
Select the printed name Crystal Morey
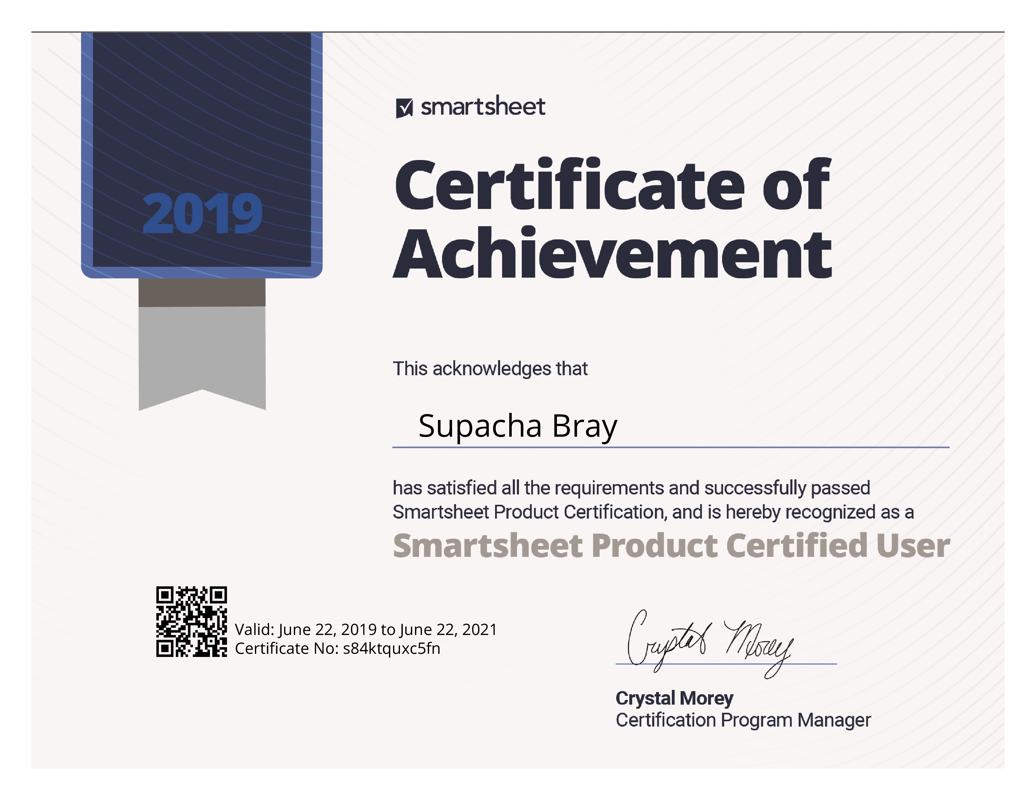point(674,698)
